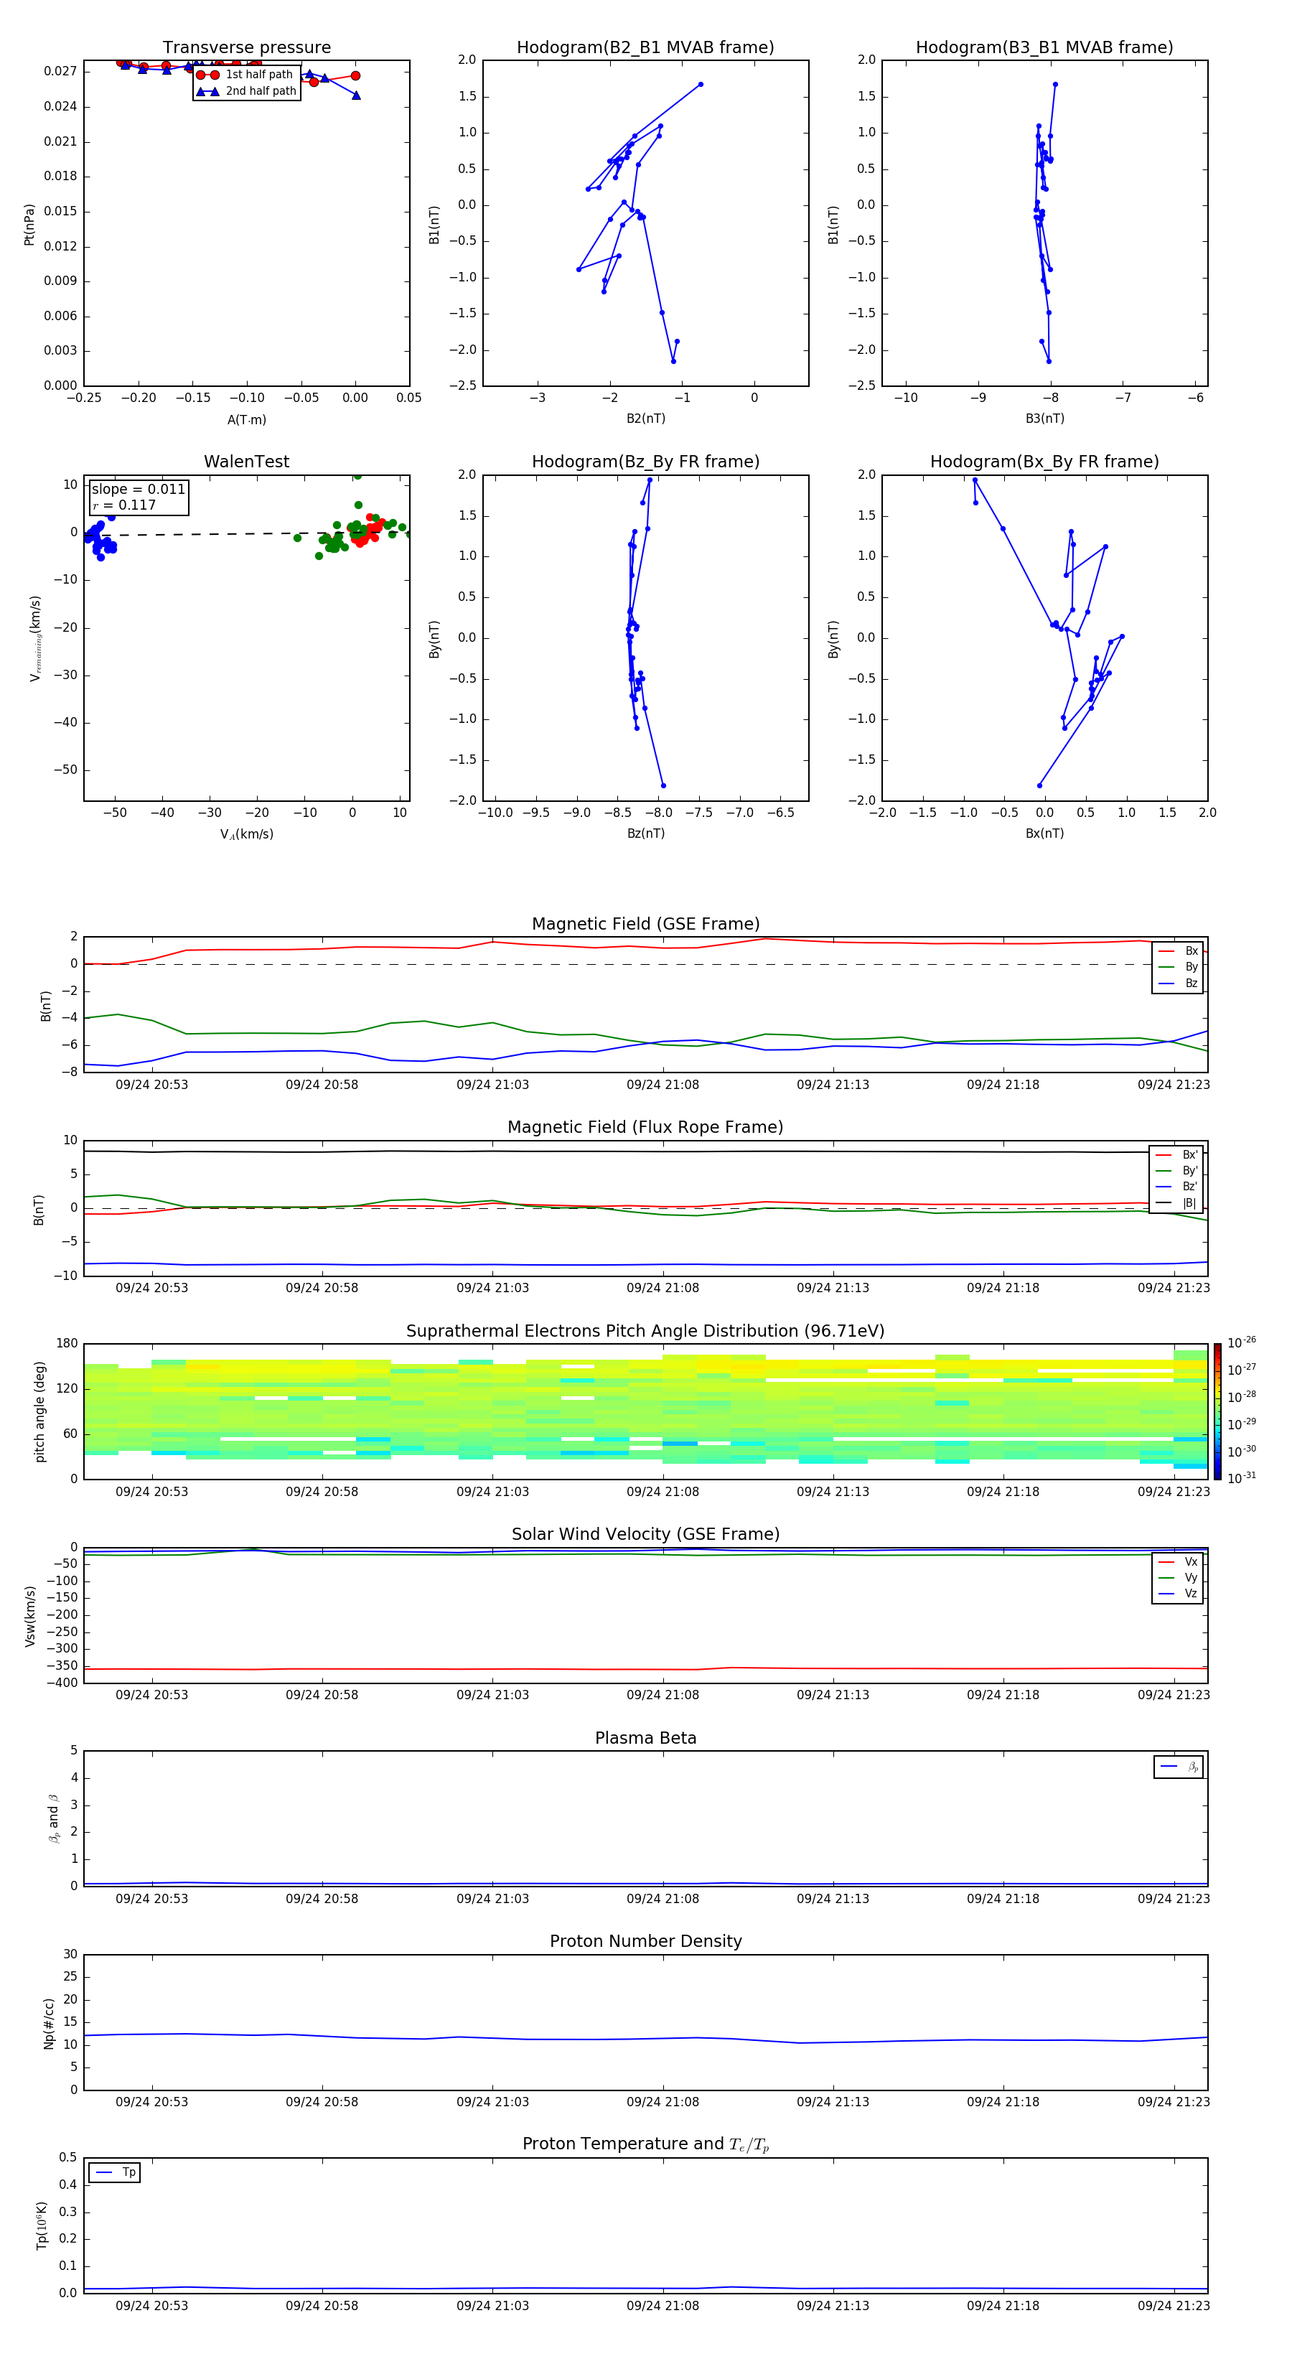This screenshot has height=2369, width=1292.
Task: Click the 'A(T·m)' x-axis label
Action: point(246,420)
